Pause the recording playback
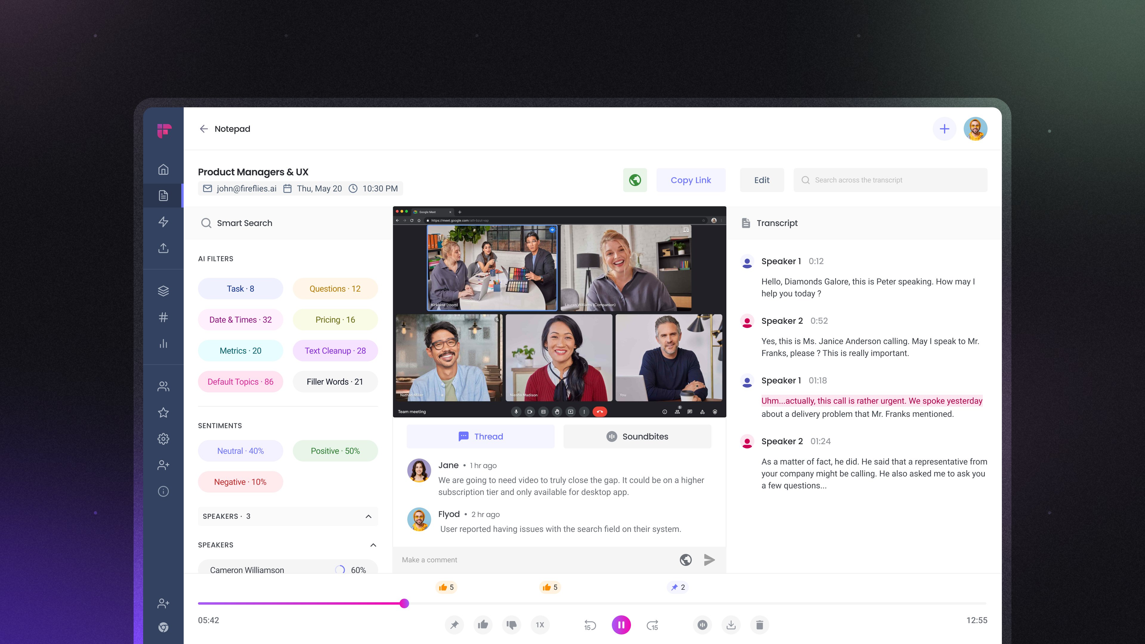Viewport: 1145px width, 644px height. 621,624
